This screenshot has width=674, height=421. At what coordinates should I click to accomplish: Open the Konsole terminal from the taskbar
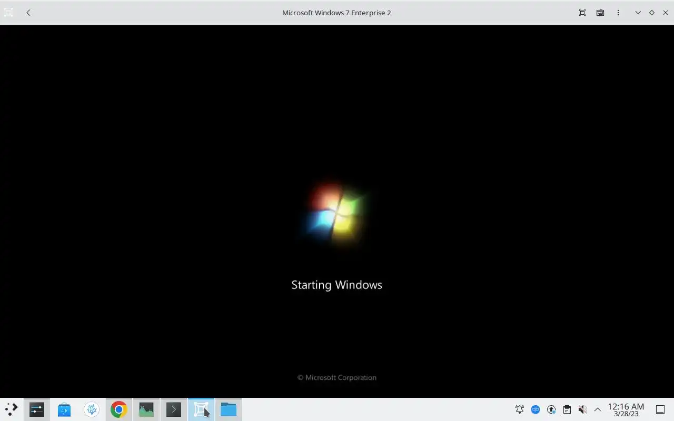coord(174,409)
